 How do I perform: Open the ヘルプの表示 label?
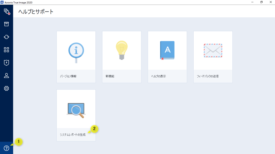tap(158, 76)
